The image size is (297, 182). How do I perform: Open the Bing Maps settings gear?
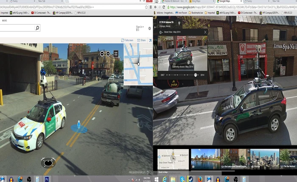(149, 28)
